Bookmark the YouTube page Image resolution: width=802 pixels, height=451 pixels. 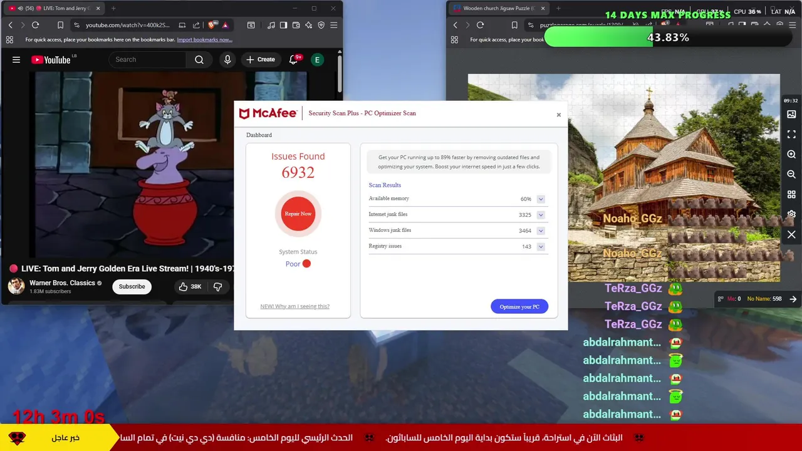60,25
